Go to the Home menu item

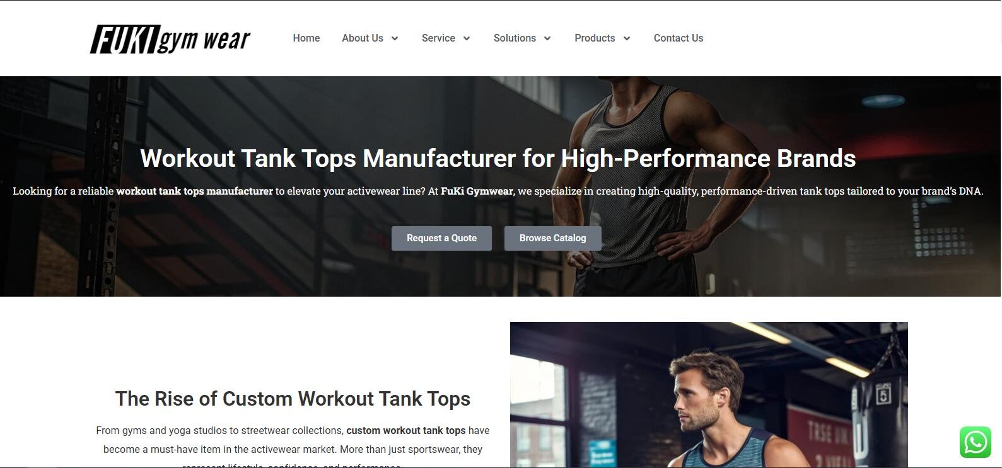pos(306,38)
